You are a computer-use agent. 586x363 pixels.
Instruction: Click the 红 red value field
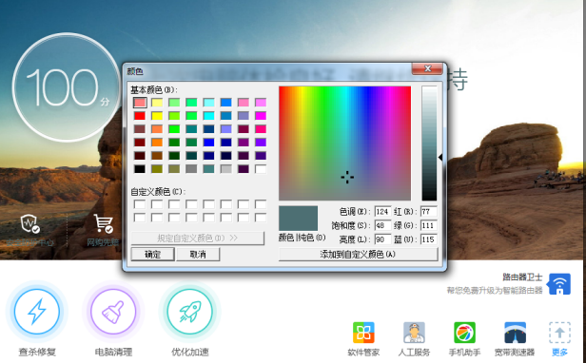pyautogui.click(x=429, y=212)
